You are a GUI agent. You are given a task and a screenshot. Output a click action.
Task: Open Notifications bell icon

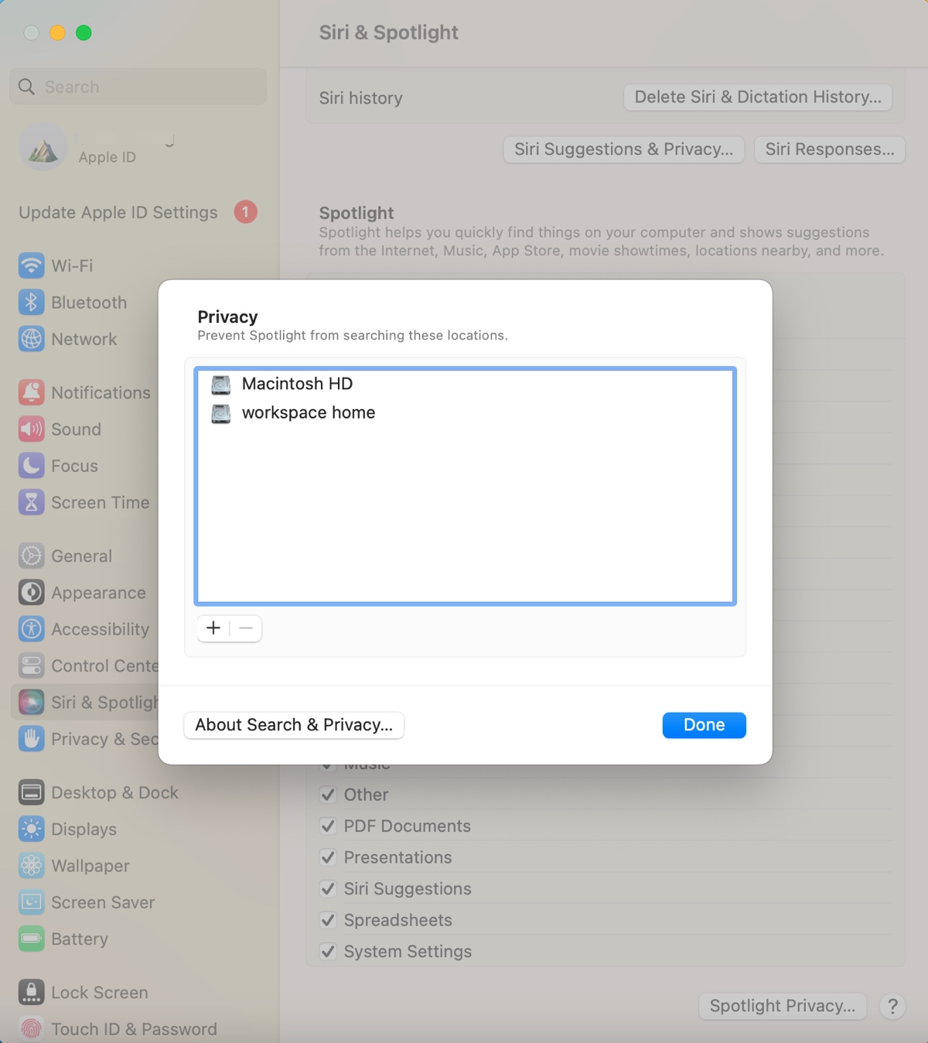point(31,392)
